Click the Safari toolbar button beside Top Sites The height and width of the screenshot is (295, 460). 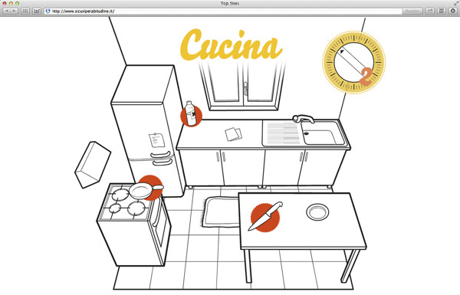[36, 11]
